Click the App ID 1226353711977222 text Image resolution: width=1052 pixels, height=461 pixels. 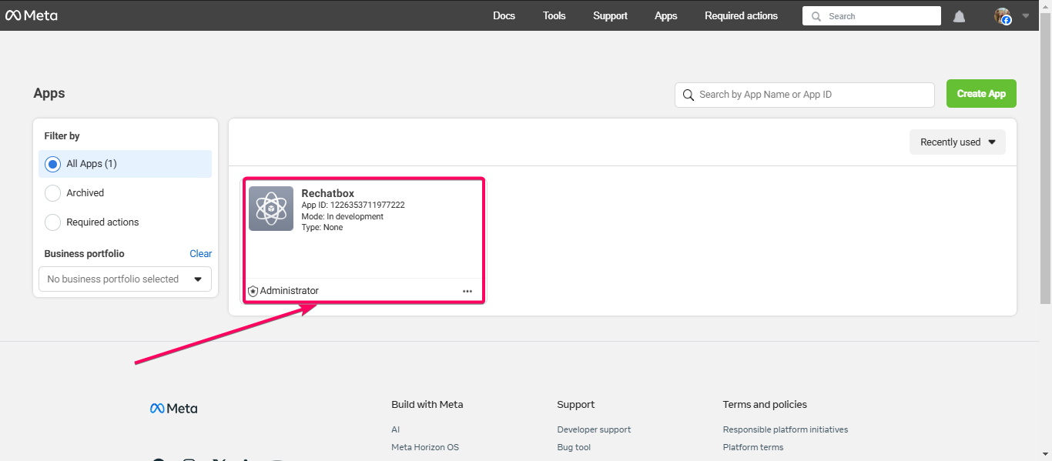click(353, 205)
